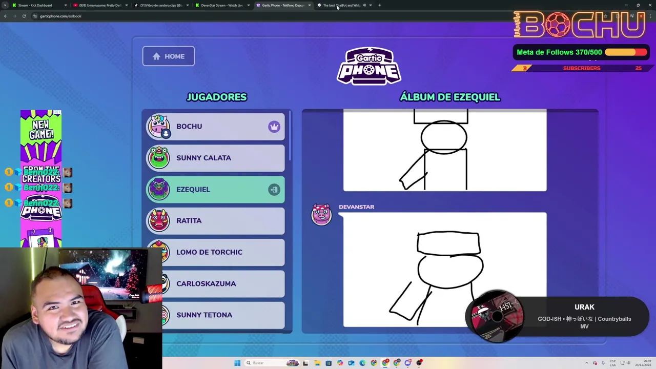
Task: Click RATITA's red devil avatar
Action: pos(158,220)
